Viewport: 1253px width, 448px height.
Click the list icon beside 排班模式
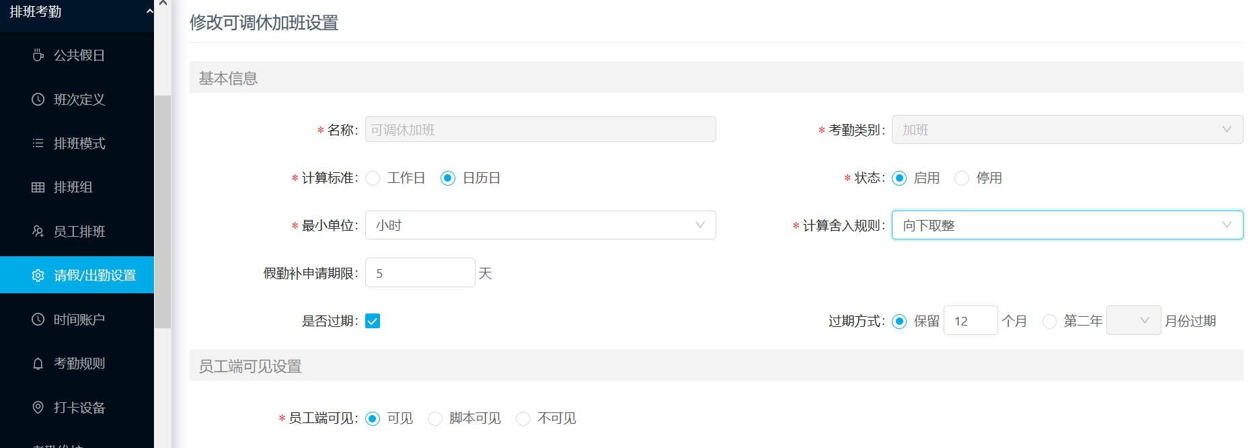[x=38, y=143]
